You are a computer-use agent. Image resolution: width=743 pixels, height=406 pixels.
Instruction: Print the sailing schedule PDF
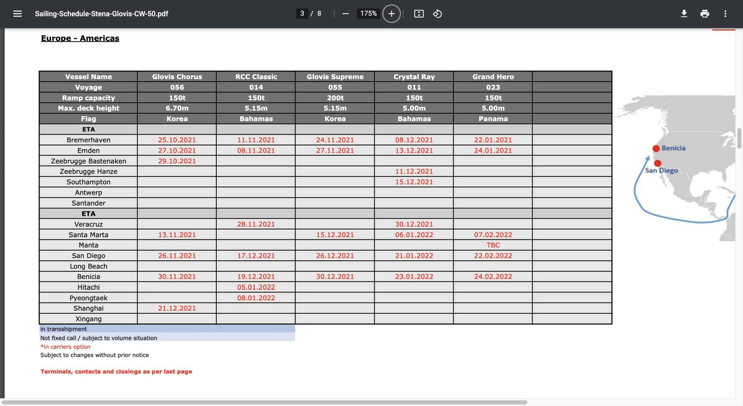[705, 14]
